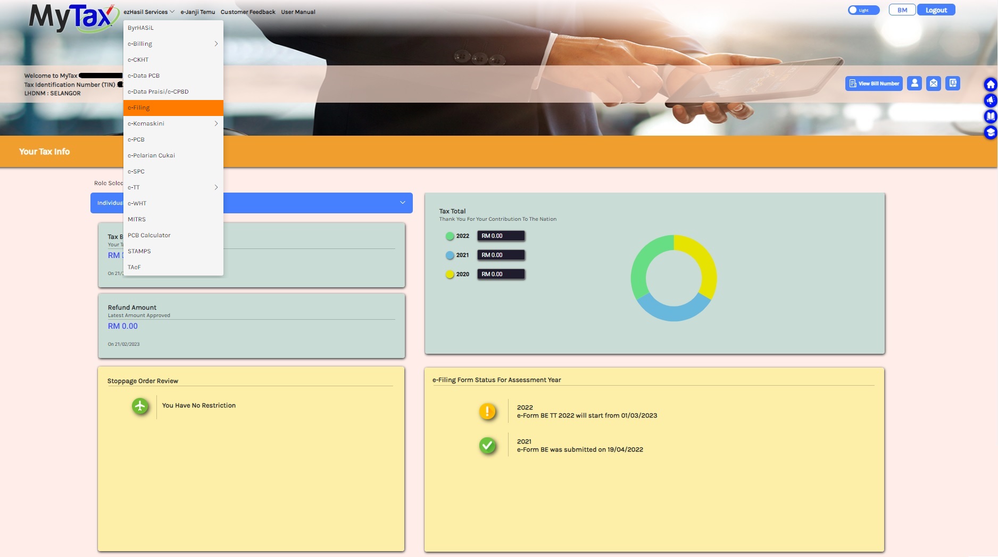998x557 pixels.
Task: Click the graduation cap icon
Action: [x=990, y=132]
